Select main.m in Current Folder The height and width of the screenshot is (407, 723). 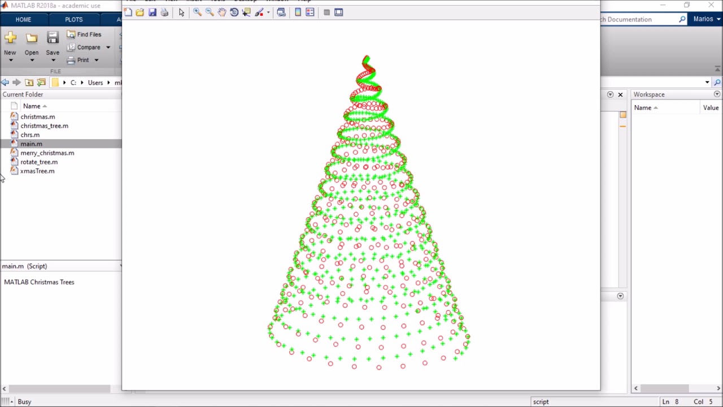pos(31,144)
